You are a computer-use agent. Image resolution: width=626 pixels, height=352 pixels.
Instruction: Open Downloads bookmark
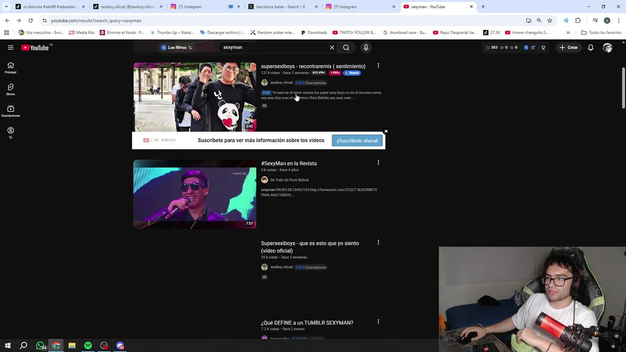tap(313, 33)
